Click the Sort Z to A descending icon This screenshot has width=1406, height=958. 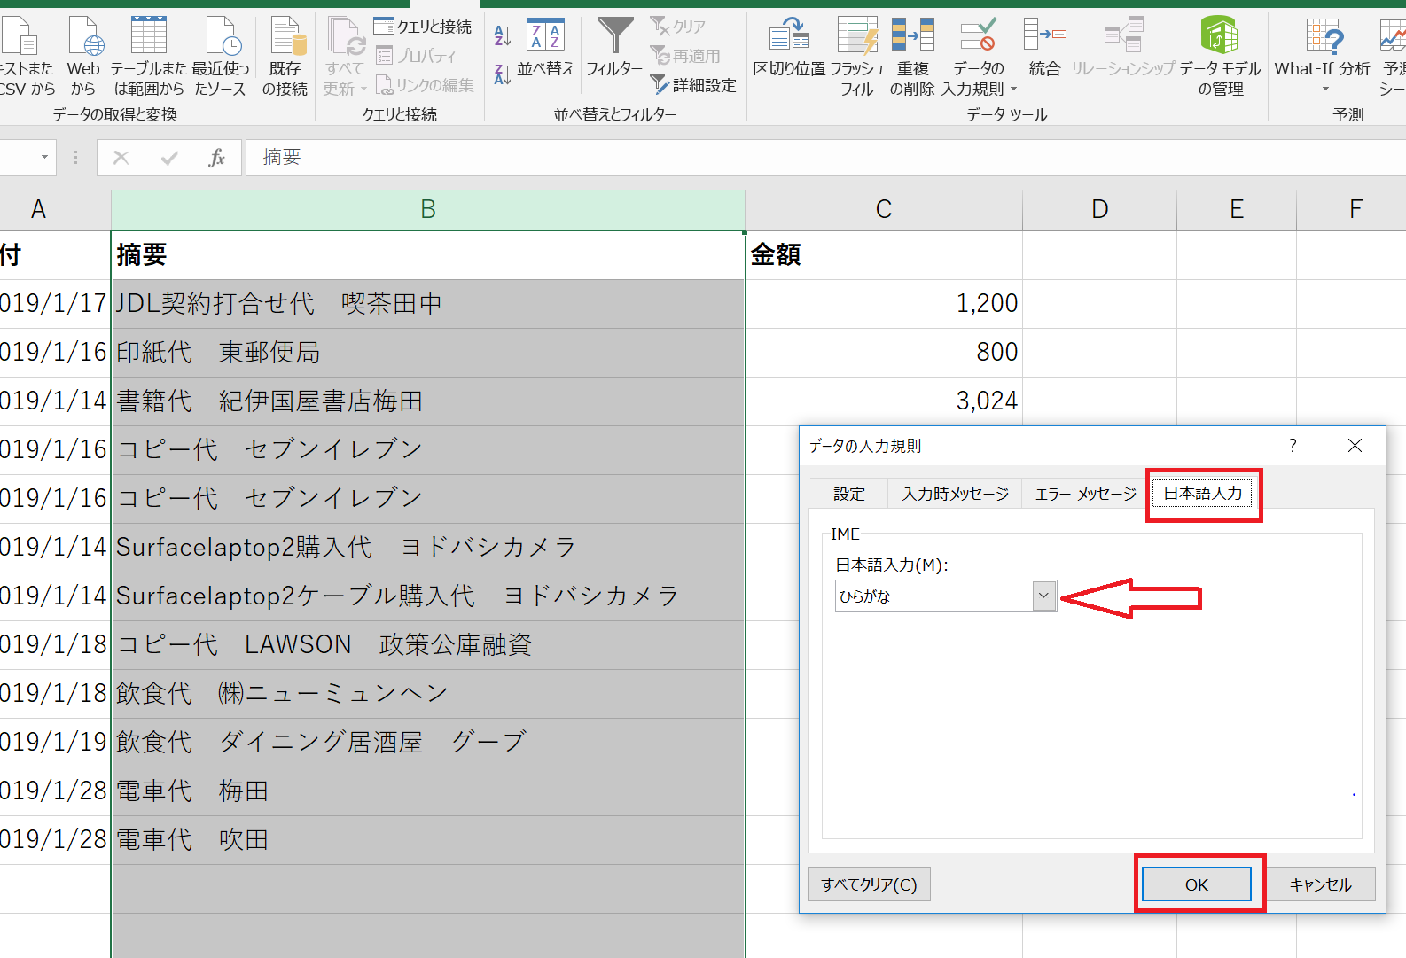502,74
